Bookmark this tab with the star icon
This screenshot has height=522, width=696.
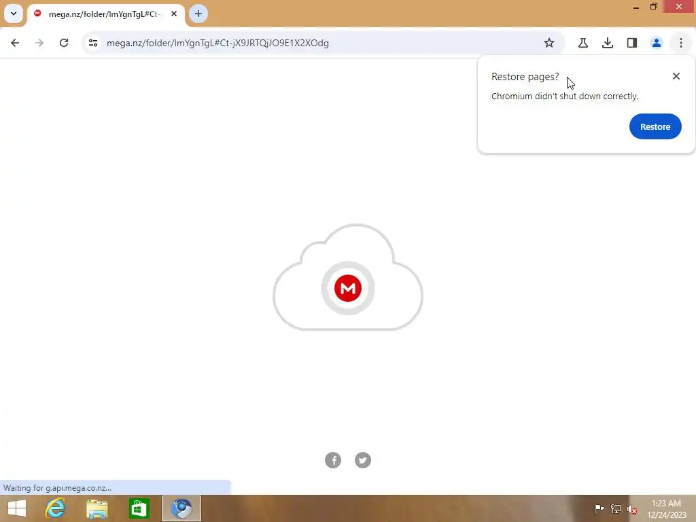click(549, 43)
